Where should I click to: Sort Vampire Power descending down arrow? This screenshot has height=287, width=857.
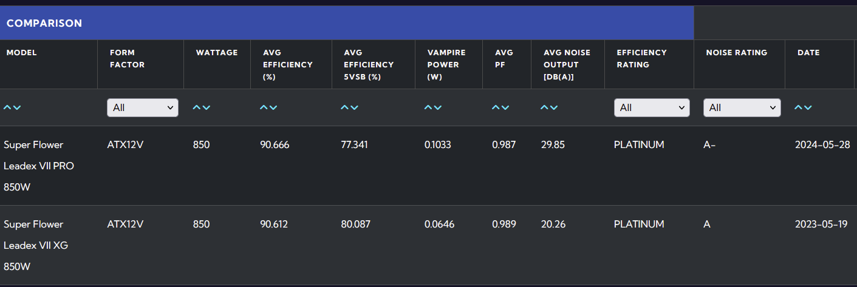click(438, 107)
